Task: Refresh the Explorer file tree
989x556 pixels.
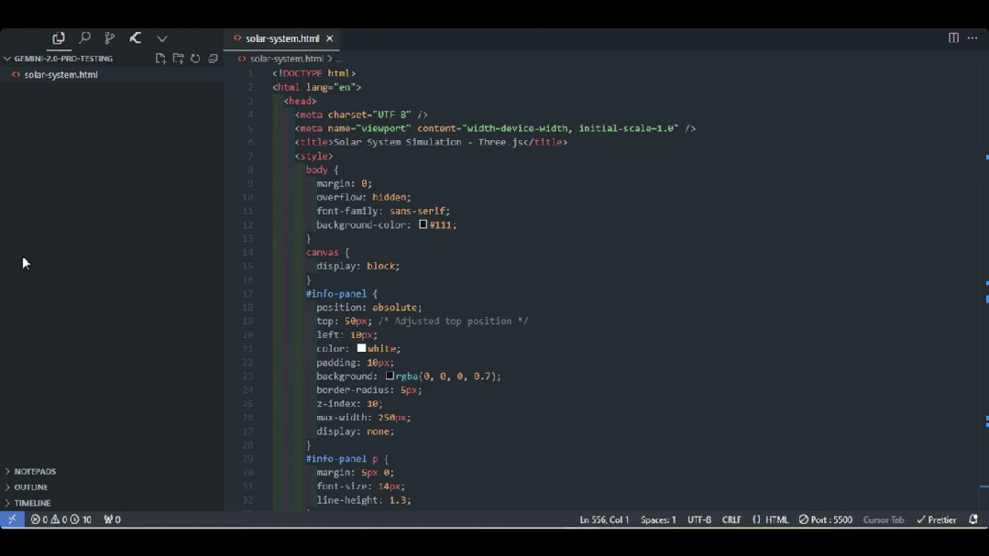Action: [195, 59]
